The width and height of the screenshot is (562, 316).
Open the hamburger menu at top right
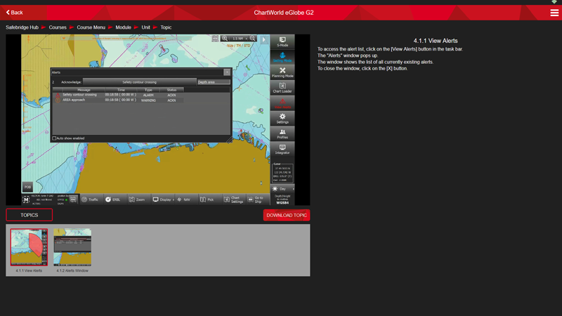tap(554, 13)
